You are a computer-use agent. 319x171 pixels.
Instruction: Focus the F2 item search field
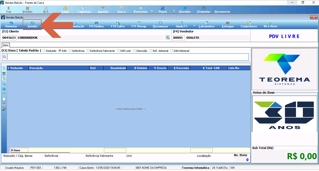tap(128, 57)
